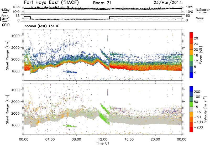Click the '-15' Velocity colorbar label

[x=197, y=112]
